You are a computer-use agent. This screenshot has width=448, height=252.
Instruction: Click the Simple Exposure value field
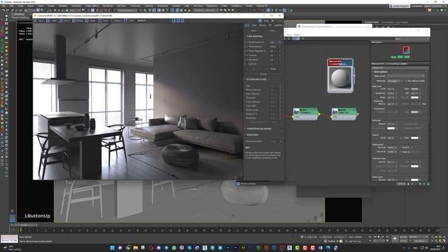275,42
